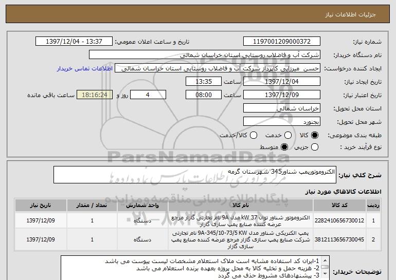Click the request creator name field
The image size is (396, 280).
coord(218,68)
